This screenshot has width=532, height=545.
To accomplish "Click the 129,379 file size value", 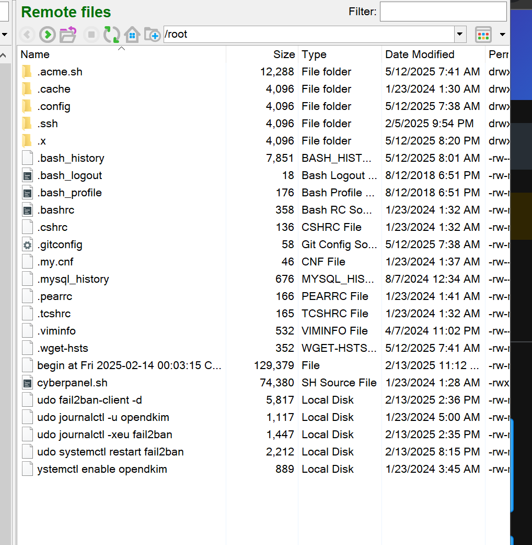I will pos(274,365).
